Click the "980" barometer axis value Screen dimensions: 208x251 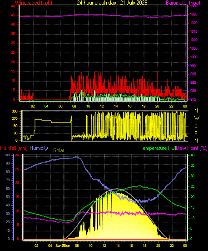(193, 91)
